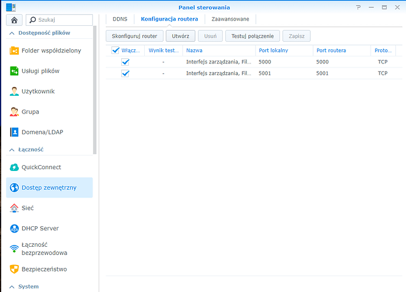
Task: Open Grupa icon in sidebar
Action: coord(14,112)
